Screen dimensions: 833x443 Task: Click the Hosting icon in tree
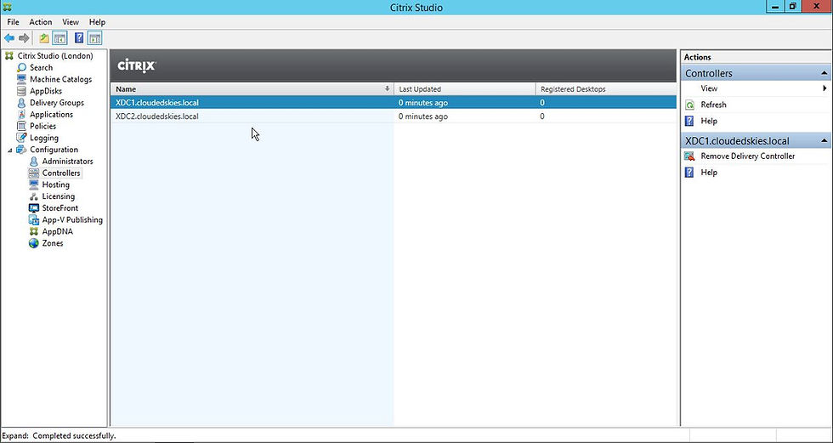[x=33, y=185]
